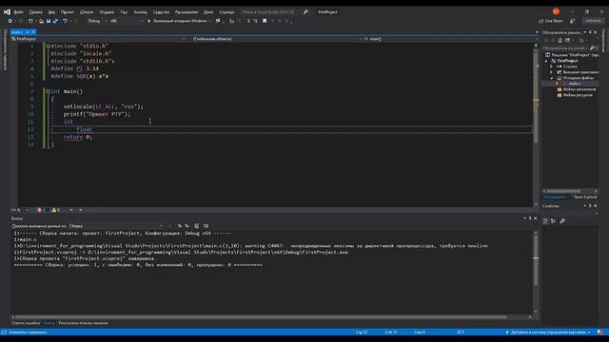Click Add to source control in status bar
The image size is (609, 342).
[x=548, y=332]
